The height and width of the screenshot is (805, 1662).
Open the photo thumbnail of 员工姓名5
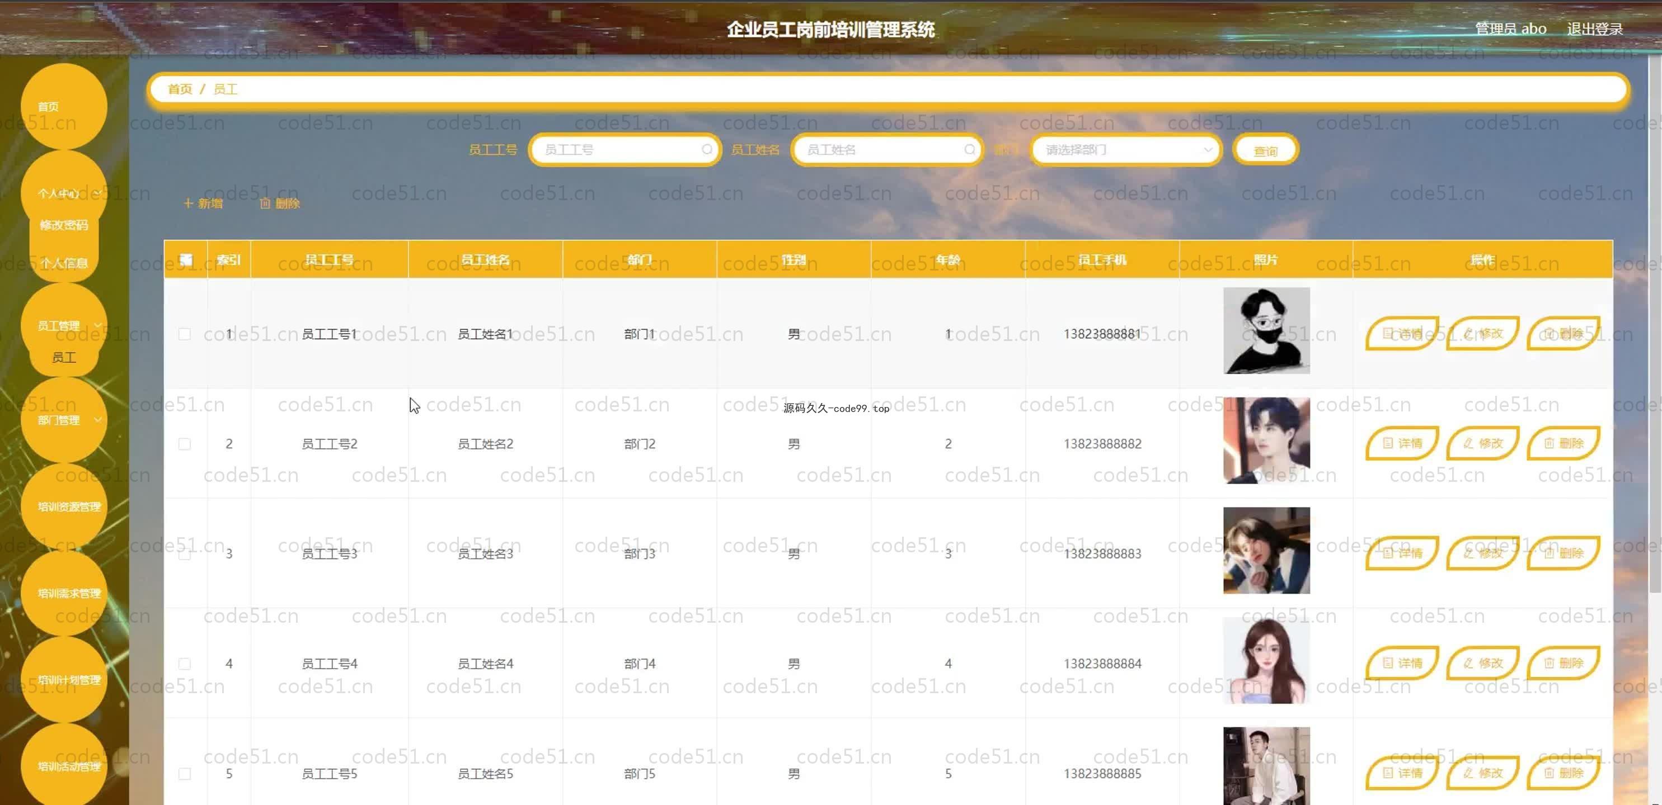coord(1266,766)
